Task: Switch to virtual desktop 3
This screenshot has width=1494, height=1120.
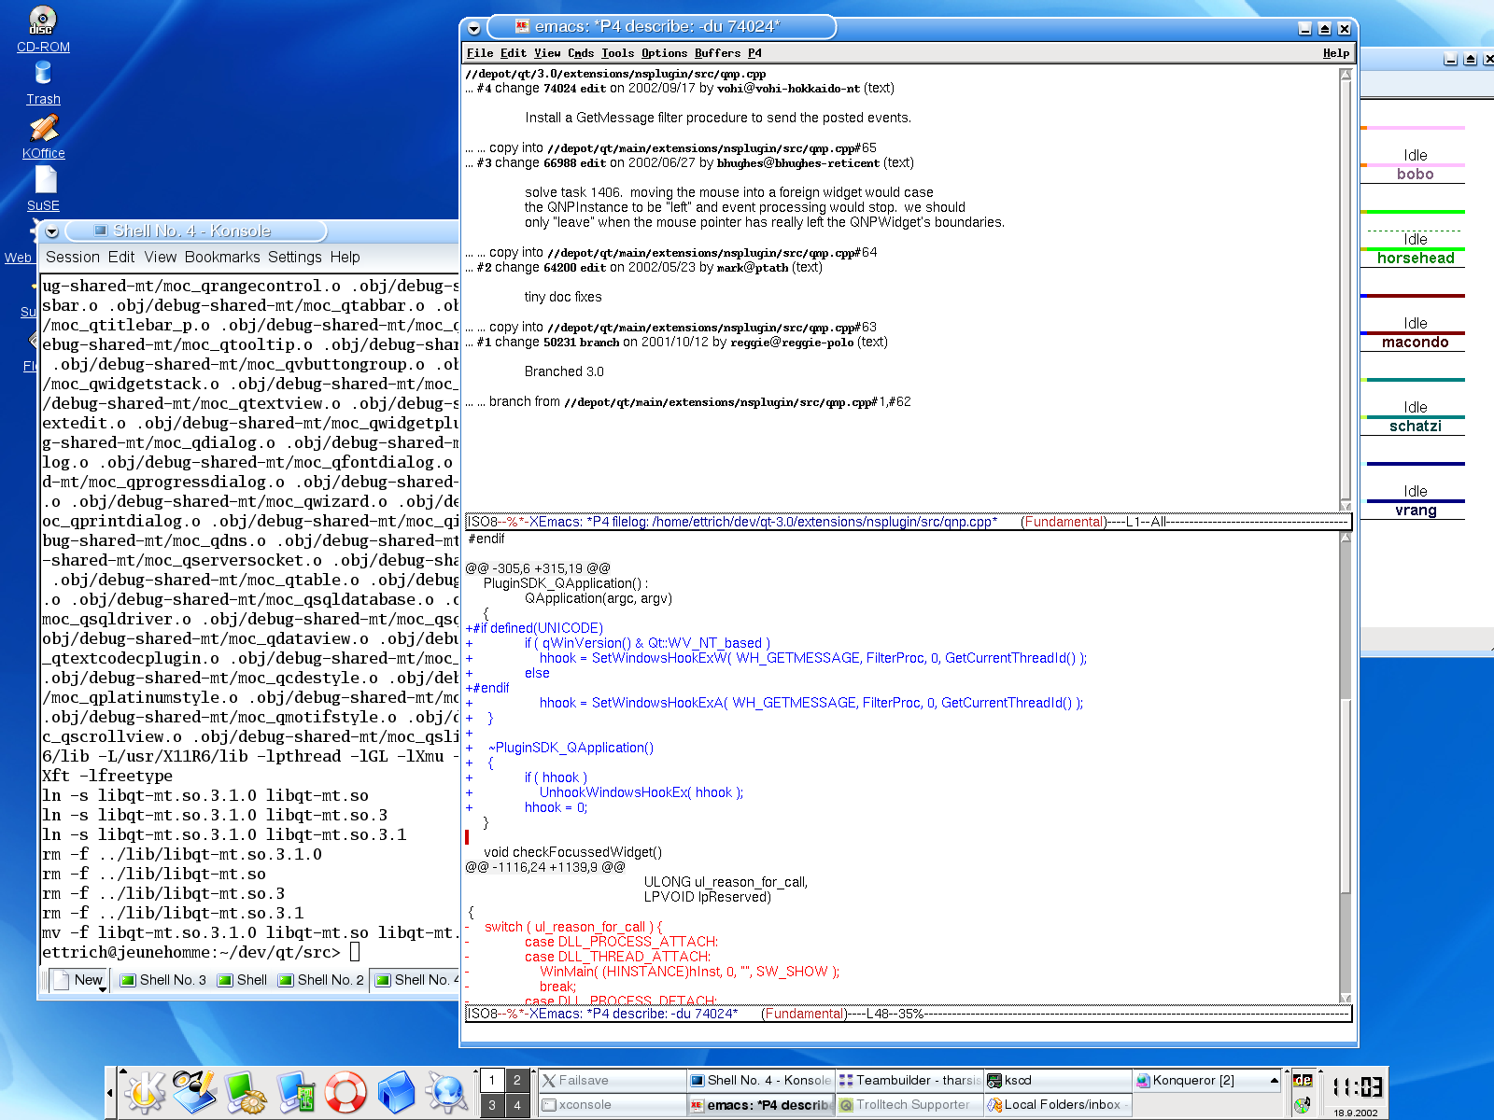Action: point(492,1105)
